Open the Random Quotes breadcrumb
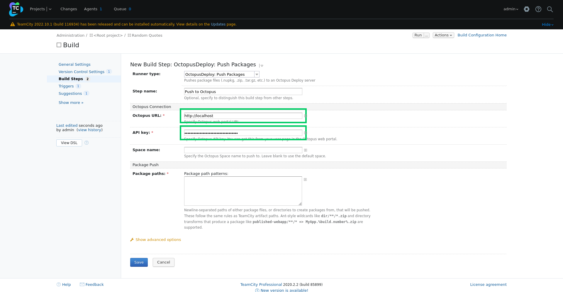Screen dimensions: 563x292 [147, 35]
